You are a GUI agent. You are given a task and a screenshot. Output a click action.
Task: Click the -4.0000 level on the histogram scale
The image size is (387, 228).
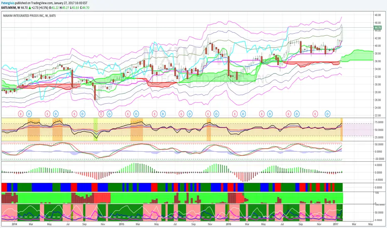click(379, 179)
